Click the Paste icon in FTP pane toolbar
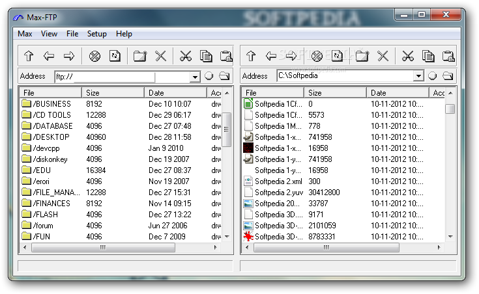479x294 pixels. [x=226, y=56]
